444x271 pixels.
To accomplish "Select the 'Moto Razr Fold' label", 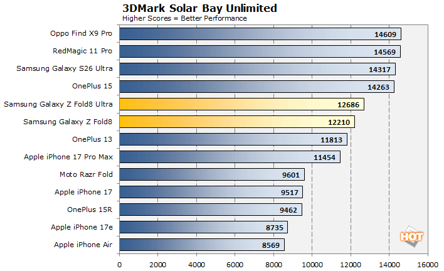I will (x=86, y=174).
